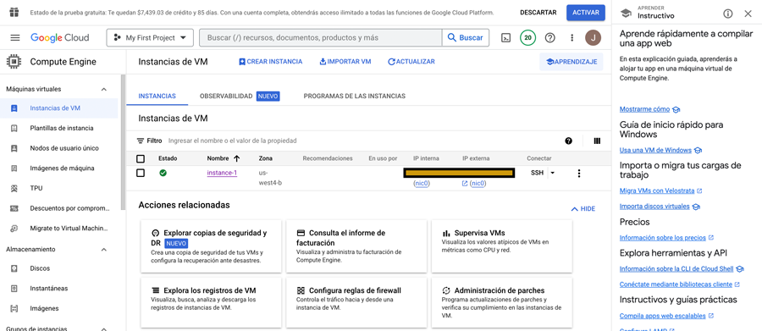Click the ACTIVAR button

[x=586, y=13]
